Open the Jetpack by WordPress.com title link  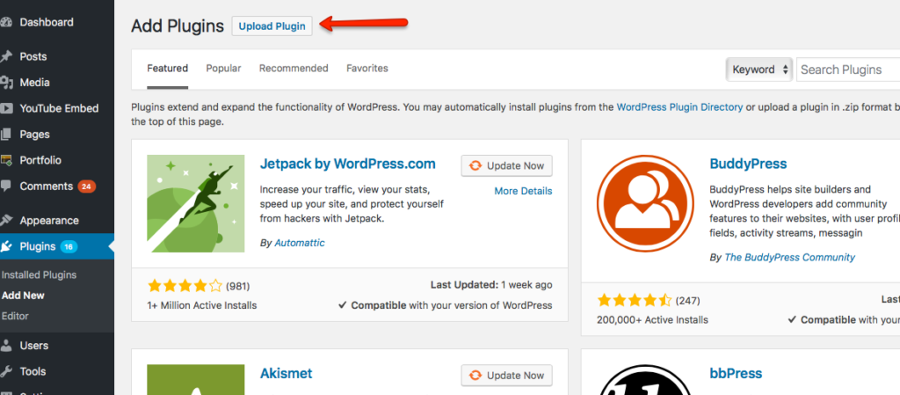click(x=348, y=163)
